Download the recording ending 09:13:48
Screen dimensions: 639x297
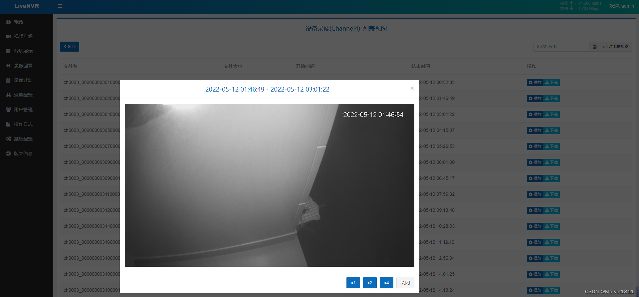click(551, 210)
